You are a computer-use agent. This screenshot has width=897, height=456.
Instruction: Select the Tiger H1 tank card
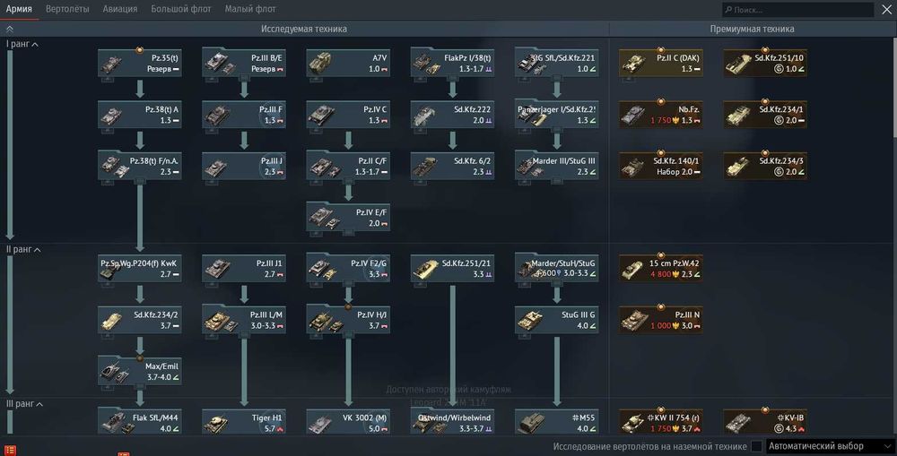click(x=244, y=422)
